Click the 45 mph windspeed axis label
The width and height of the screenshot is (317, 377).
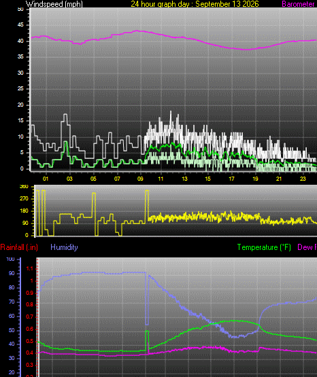click(x=20, y=25)
